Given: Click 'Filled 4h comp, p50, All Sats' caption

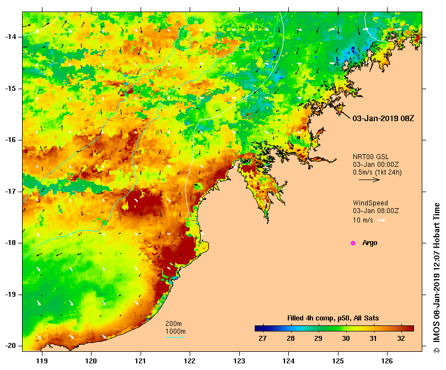Looking at the screenshot, I should 333,318.
